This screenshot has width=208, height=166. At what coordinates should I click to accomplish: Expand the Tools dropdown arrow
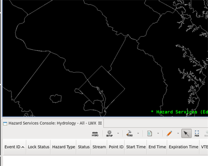(x=138, y=133)
